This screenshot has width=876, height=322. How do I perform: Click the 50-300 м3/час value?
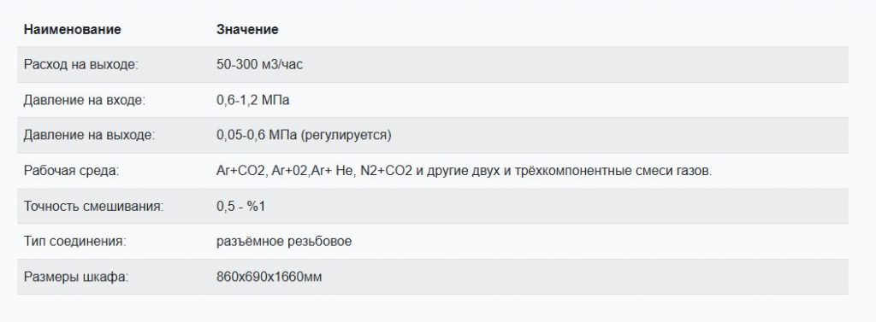[x=259, y=65]
